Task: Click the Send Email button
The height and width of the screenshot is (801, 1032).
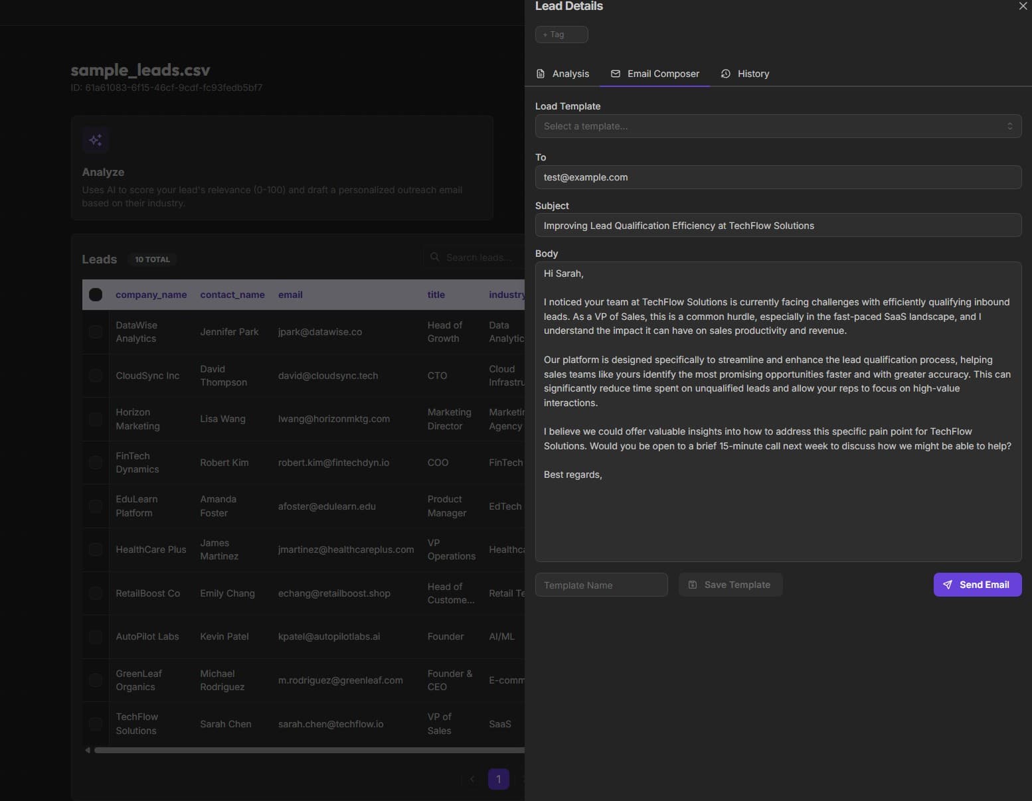Action: [x=977, y=585]
